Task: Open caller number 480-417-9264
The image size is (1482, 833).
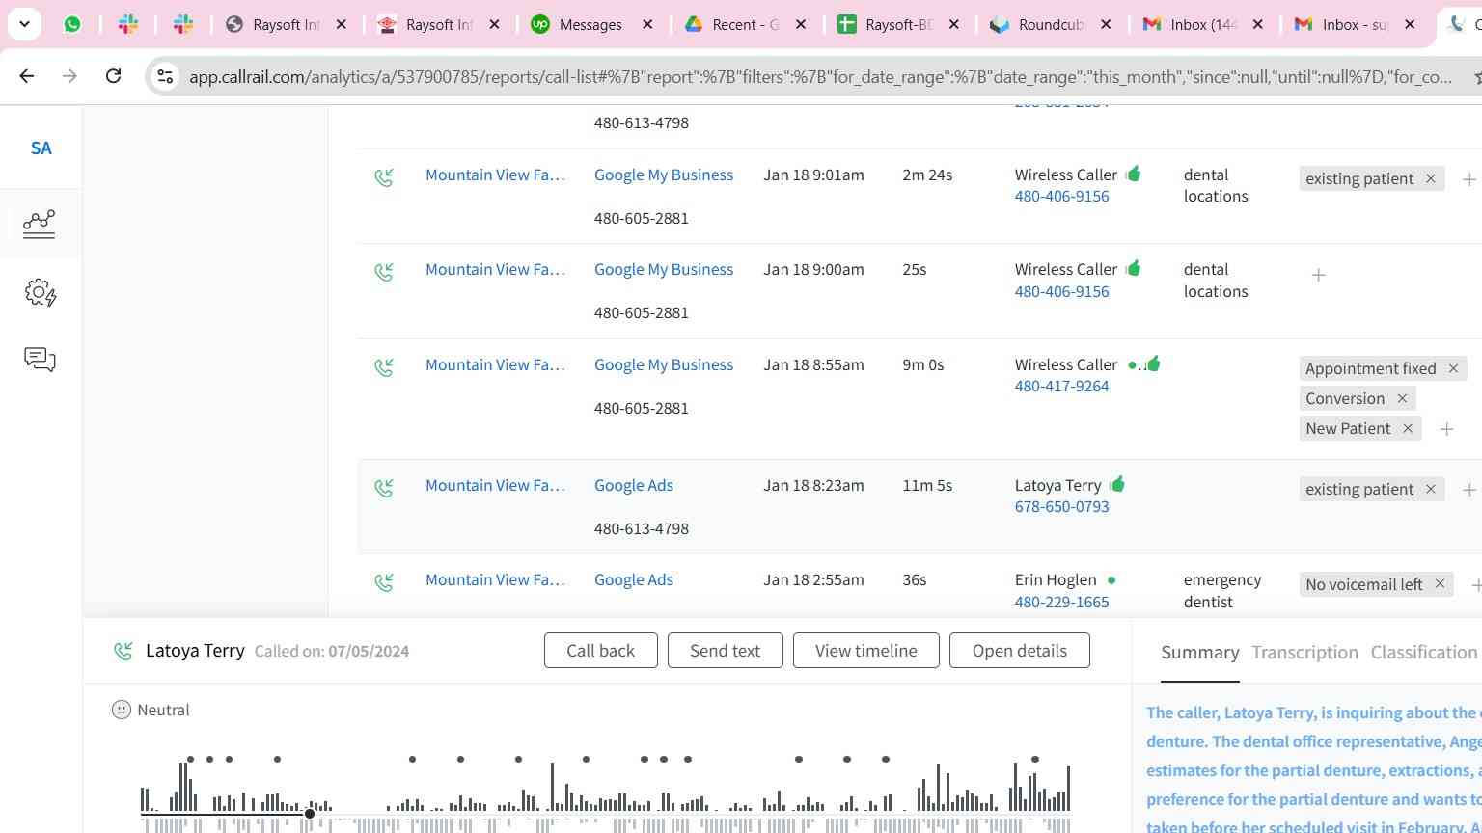Action: coord(1061,386)
